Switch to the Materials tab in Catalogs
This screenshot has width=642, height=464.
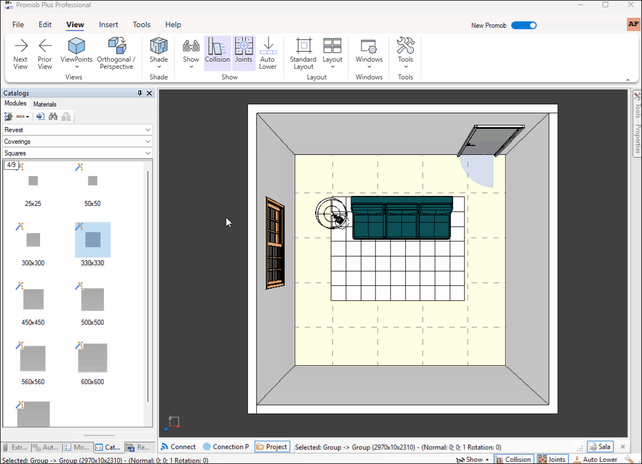[44, 104]
